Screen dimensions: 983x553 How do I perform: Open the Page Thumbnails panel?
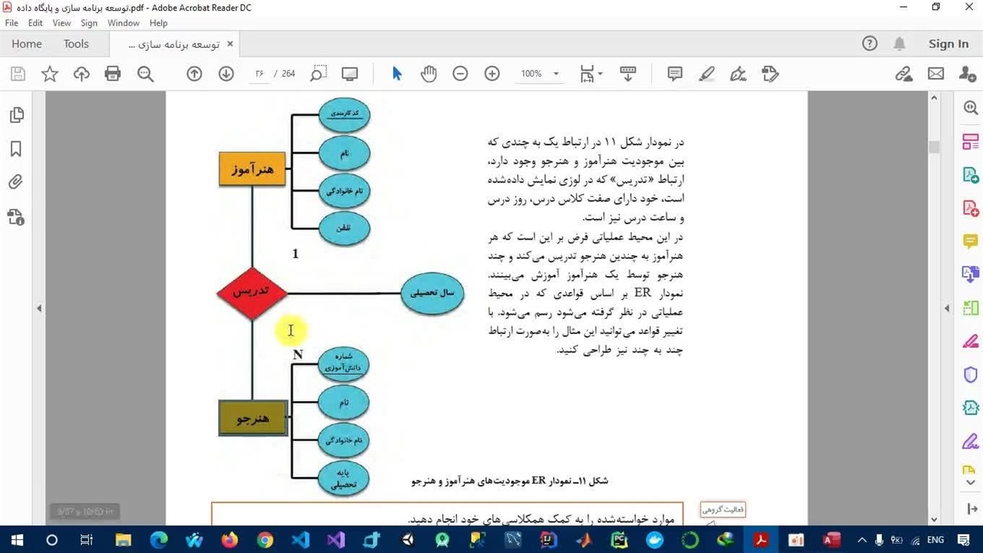click(16, 115)
